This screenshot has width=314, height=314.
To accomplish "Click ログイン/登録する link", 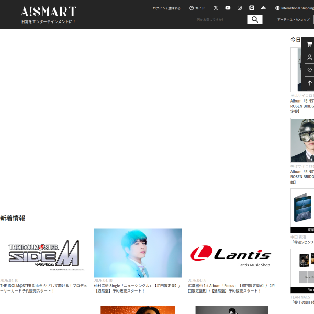I will [x=166, y=8].
